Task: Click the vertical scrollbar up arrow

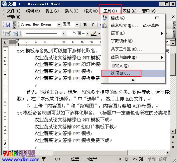Action: [173, 43]
